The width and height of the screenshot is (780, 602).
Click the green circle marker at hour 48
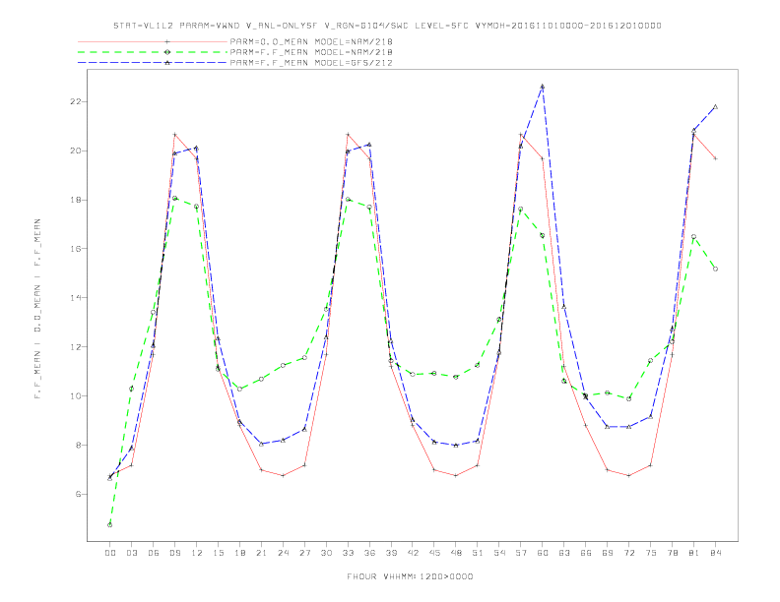[456, 377]
